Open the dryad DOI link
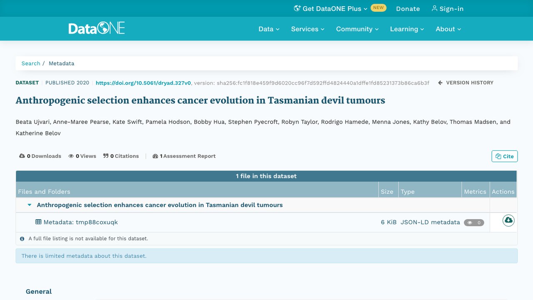The height and width of the screenshot is (300, 533). tap(143, 83)
